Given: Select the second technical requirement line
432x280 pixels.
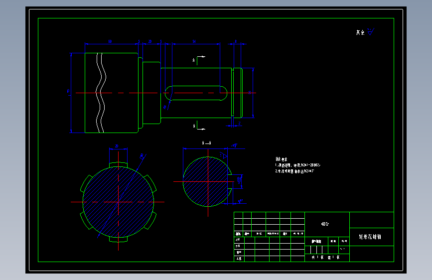Looking at the screenshot, I should [x=294, y=171].
